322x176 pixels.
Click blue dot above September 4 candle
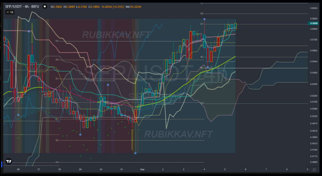204,19
